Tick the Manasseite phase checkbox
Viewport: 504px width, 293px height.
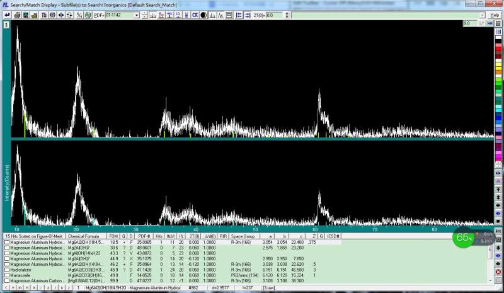click(x=7, y=275)
